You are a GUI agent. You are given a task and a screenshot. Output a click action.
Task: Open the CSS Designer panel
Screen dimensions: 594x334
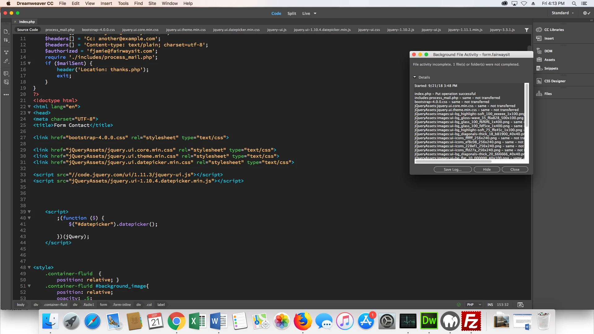click(x=554, y=81)
